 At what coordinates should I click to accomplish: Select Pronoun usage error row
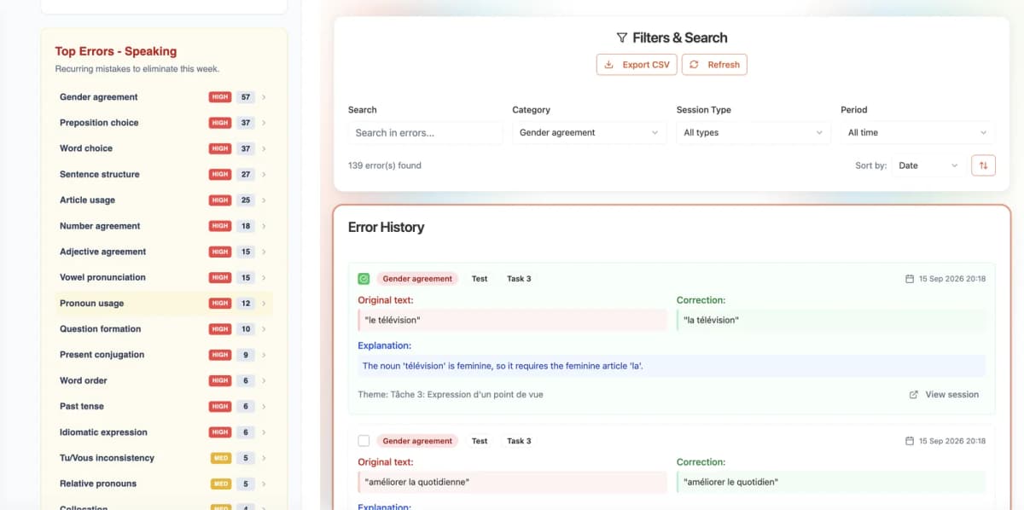[x=164, y=304]
